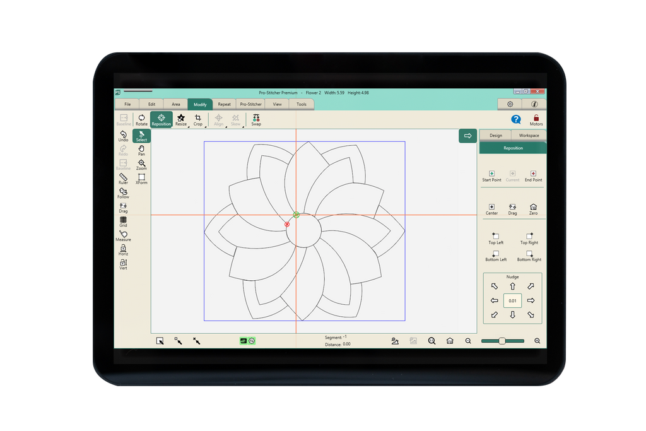The height and width of the screenshot is (431, 646).
Task: Toggle the Horiz lock
Action: pos(123,250)
